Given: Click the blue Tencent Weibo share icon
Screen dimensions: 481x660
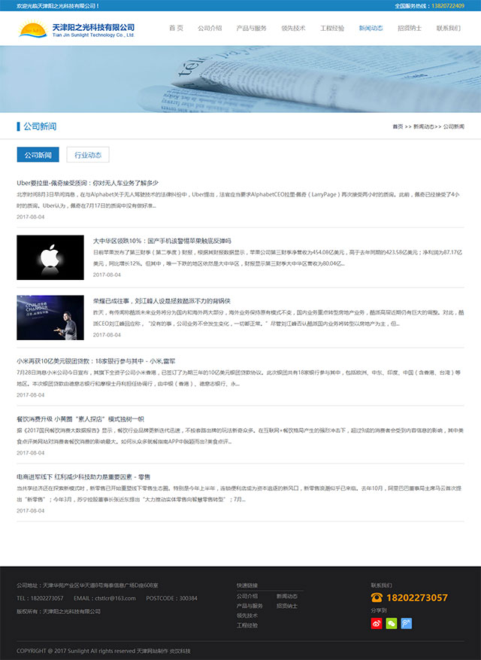Looking at the screenshot, I should (x=406, y=623).
